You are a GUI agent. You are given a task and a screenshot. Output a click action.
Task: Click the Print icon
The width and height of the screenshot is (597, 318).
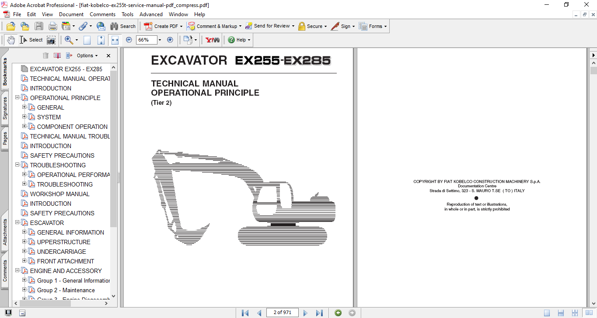53,26
